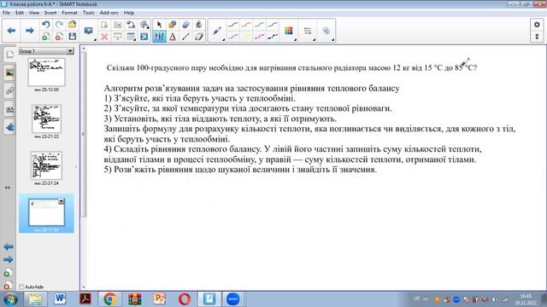Open the Help menu

coord(129,13)
